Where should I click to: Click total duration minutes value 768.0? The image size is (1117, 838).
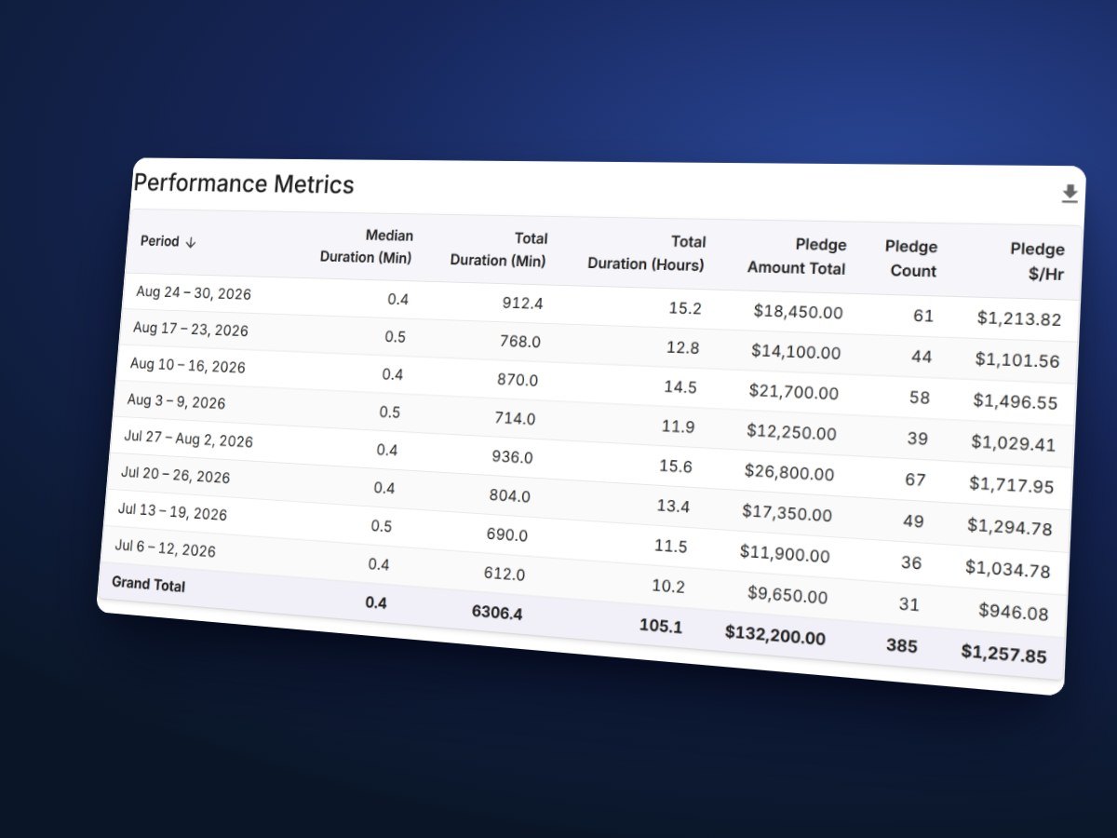coord(519,341)
